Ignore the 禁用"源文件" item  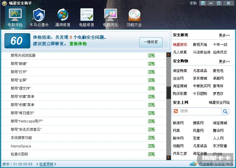152,88
